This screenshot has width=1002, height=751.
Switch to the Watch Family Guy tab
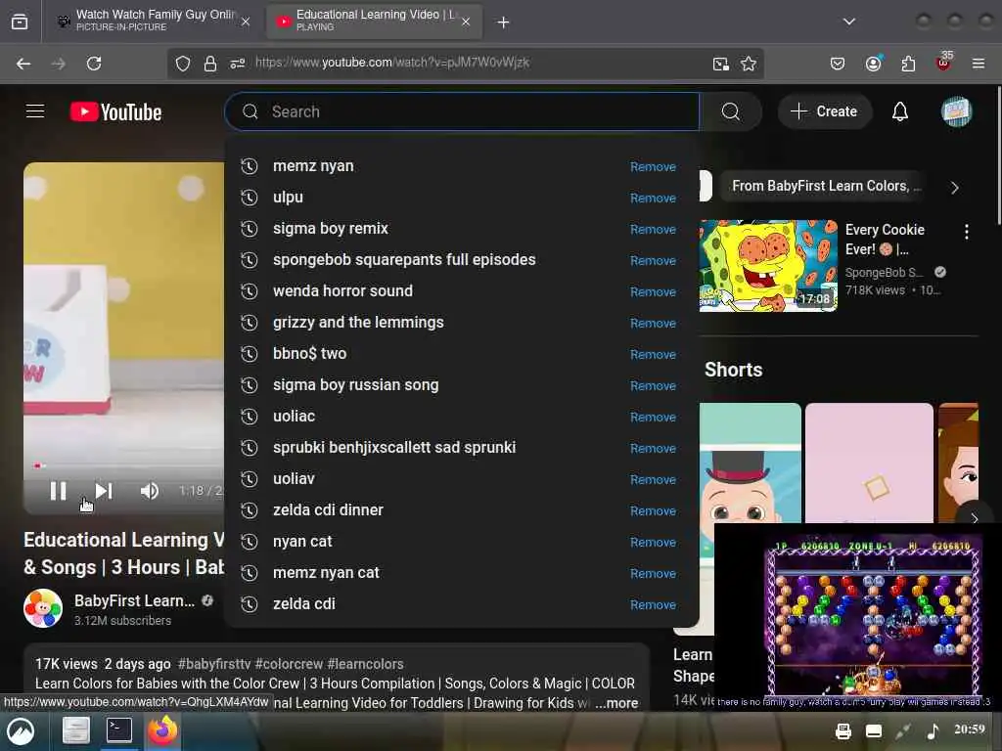pyautogui.click(x=152, y=21)
